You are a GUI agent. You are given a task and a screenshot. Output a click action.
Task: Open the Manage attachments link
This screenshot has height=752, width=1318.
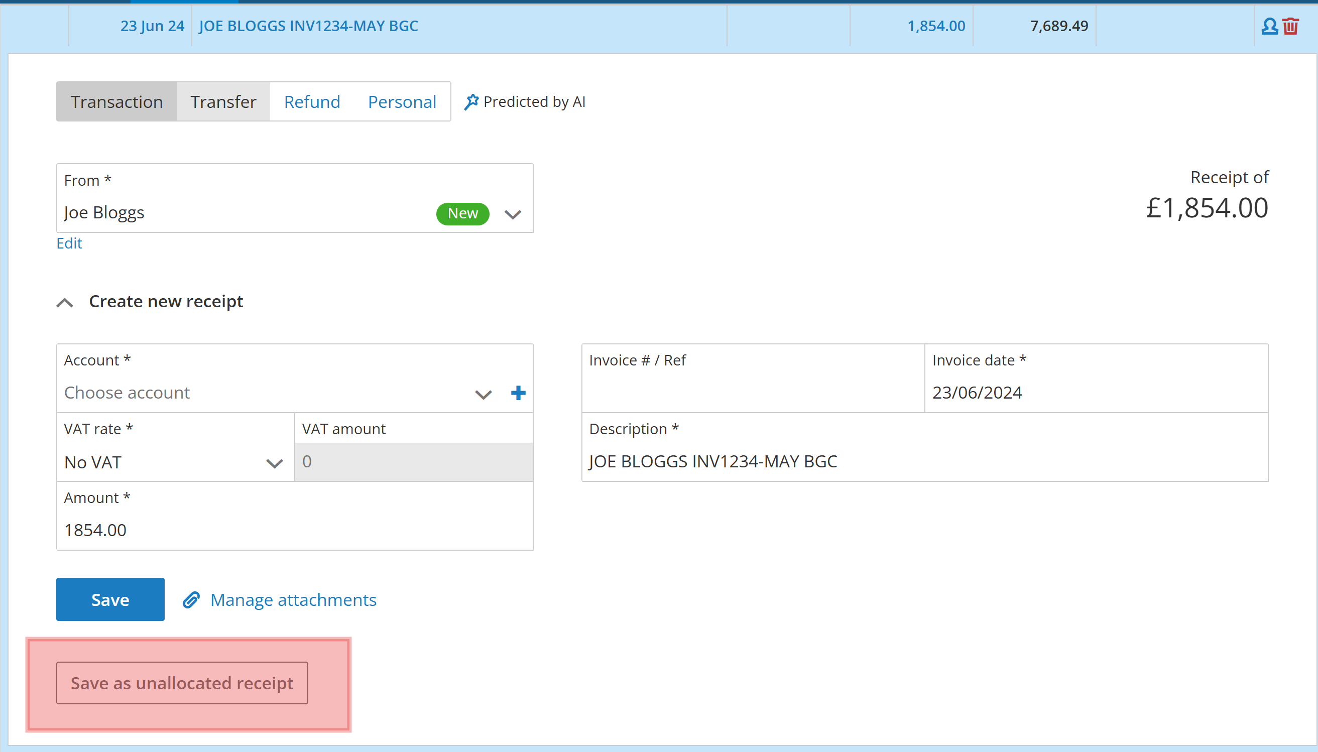pyautogui.click(x=293, y=599)
